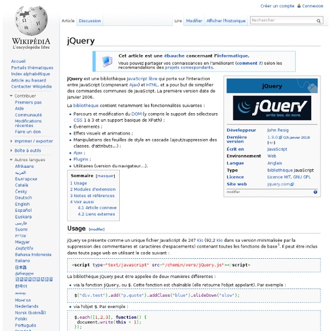This screenshot has height=331, width=331.
Task: Open Licence MIT link in infobox
Action: coord(279,177)
